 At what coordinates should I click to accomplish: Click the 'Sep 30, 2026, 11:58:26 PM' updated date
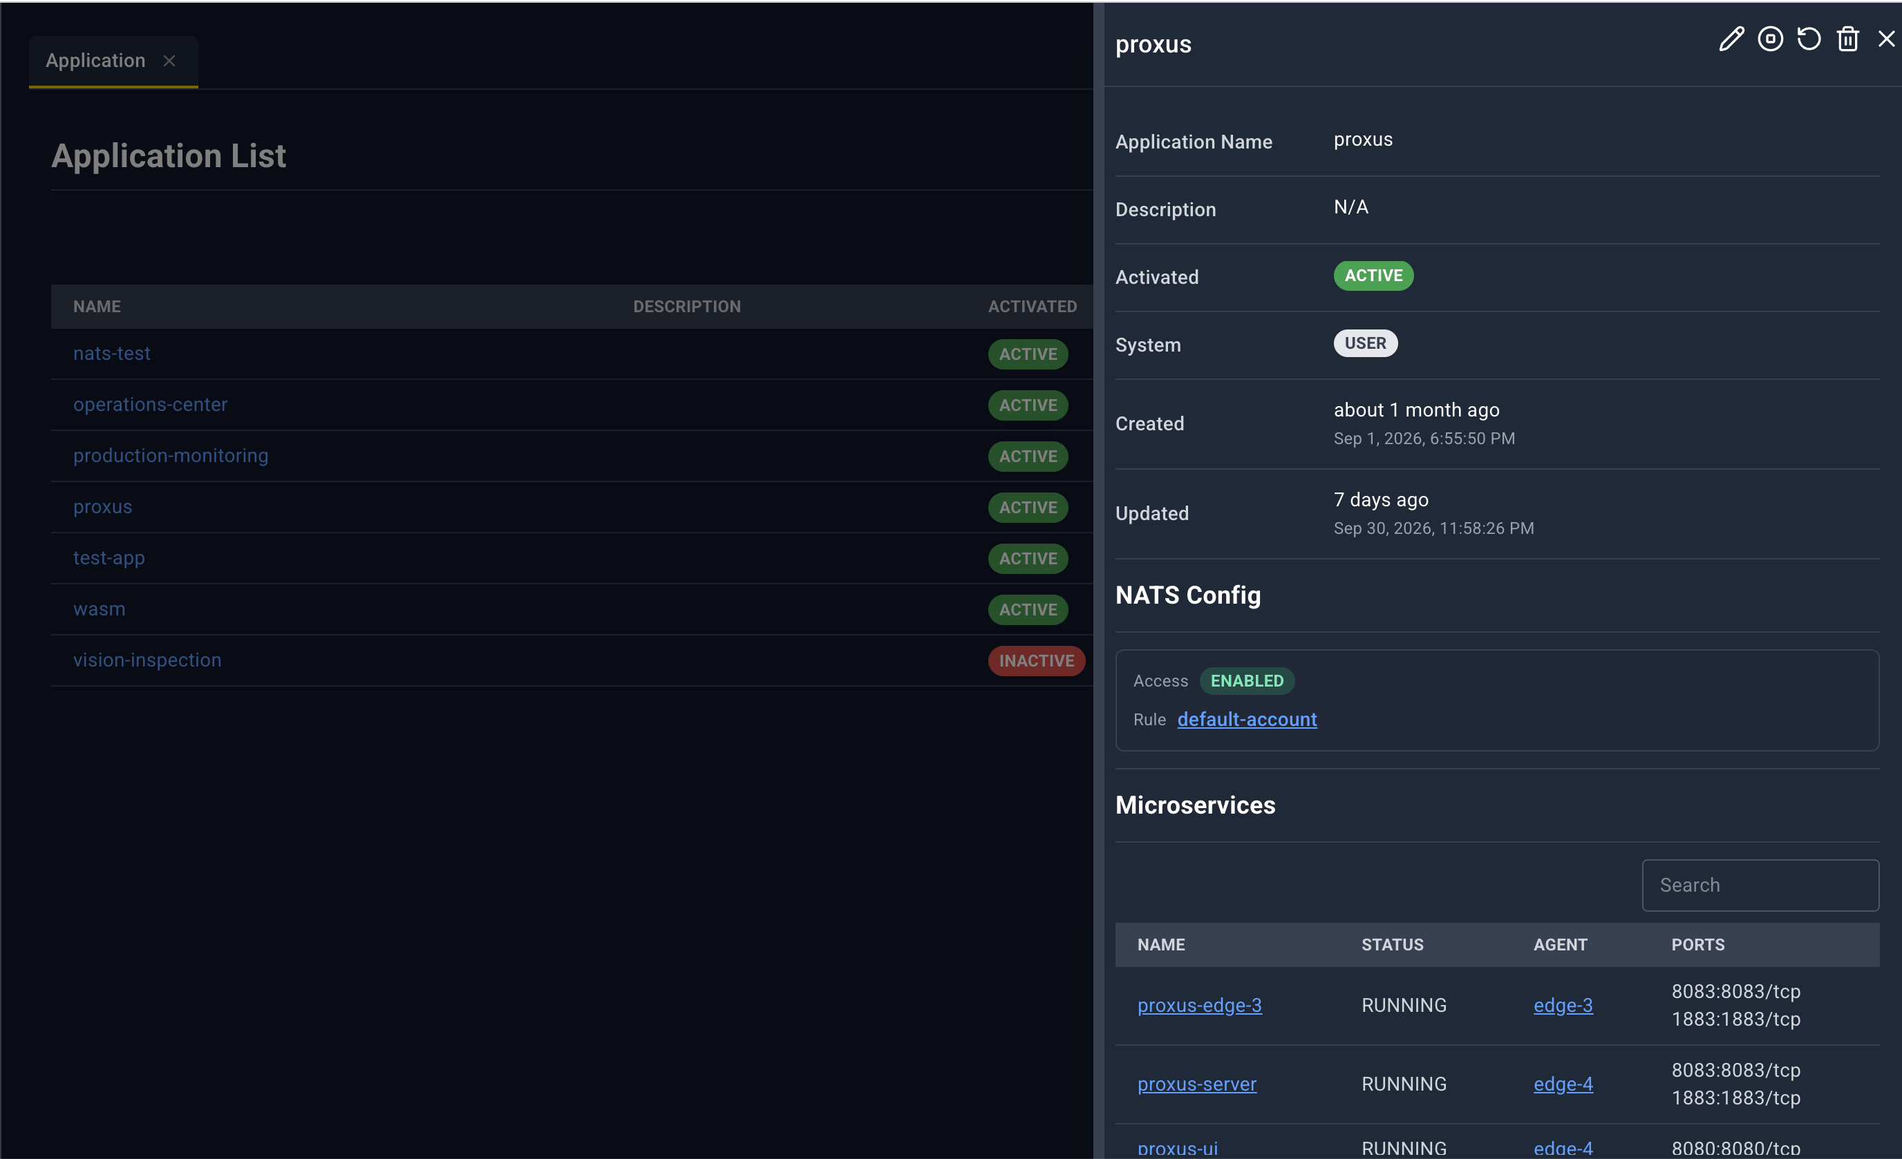1433,528
